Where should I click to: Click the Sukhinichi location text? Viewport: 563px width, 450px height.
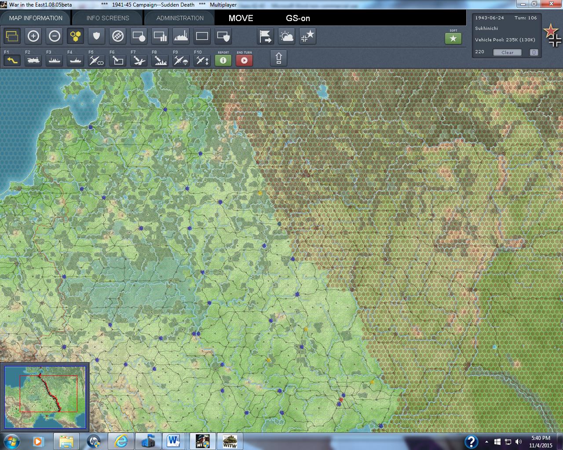(x=486, y=28)
